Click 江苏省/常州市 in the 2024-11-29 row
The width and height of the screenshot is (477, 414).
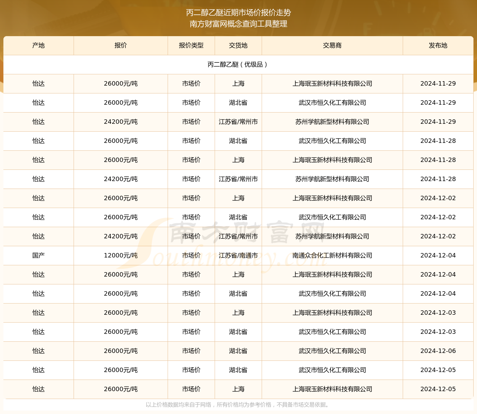click(238, 122)
